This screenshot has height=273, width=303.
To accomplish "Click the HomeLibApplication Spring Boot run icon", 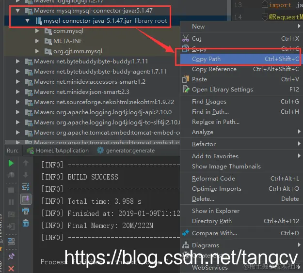I will pyautogui.click(x=30, y=151).
